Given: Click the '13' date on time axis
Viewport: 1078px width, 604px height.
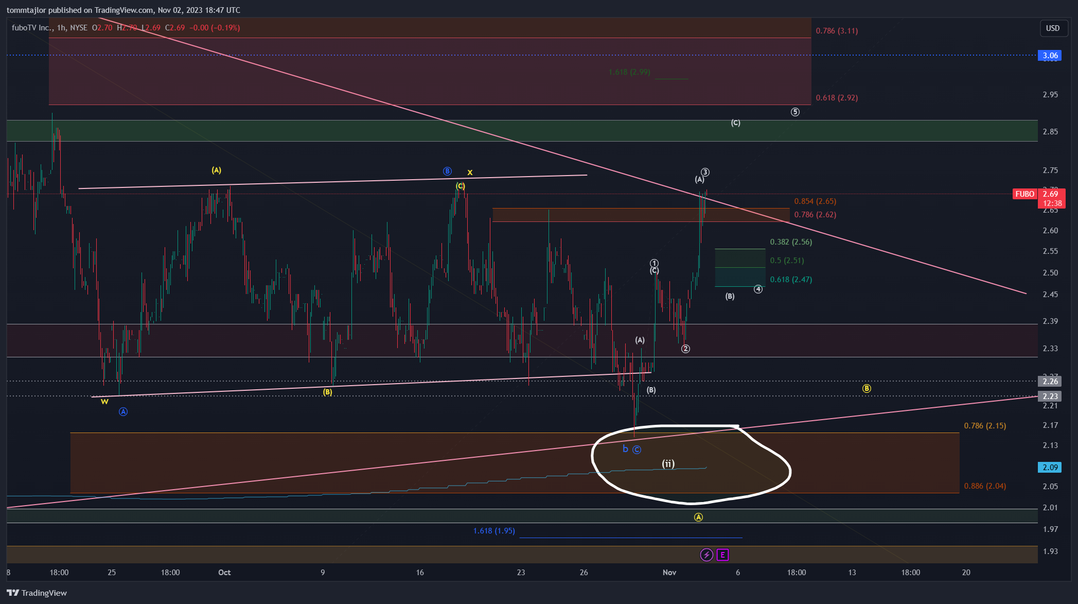Looking at the screenshot, I should 852,573.
